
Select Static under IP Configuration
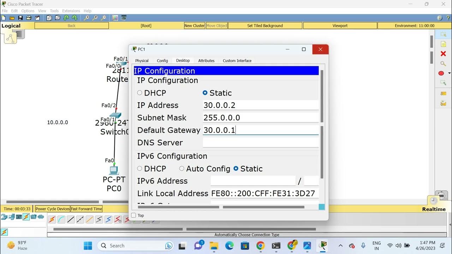[205, 93]
